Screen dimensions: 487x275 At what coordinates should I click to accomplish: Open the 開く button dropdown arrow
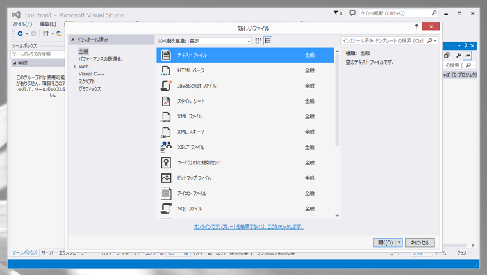pos(399,242)
